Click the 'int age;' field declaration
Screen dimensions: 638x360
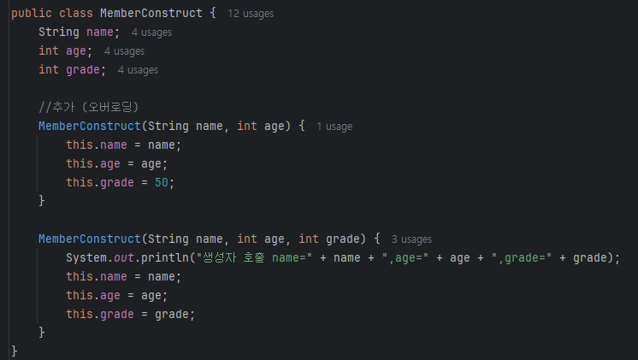point(66,50)
